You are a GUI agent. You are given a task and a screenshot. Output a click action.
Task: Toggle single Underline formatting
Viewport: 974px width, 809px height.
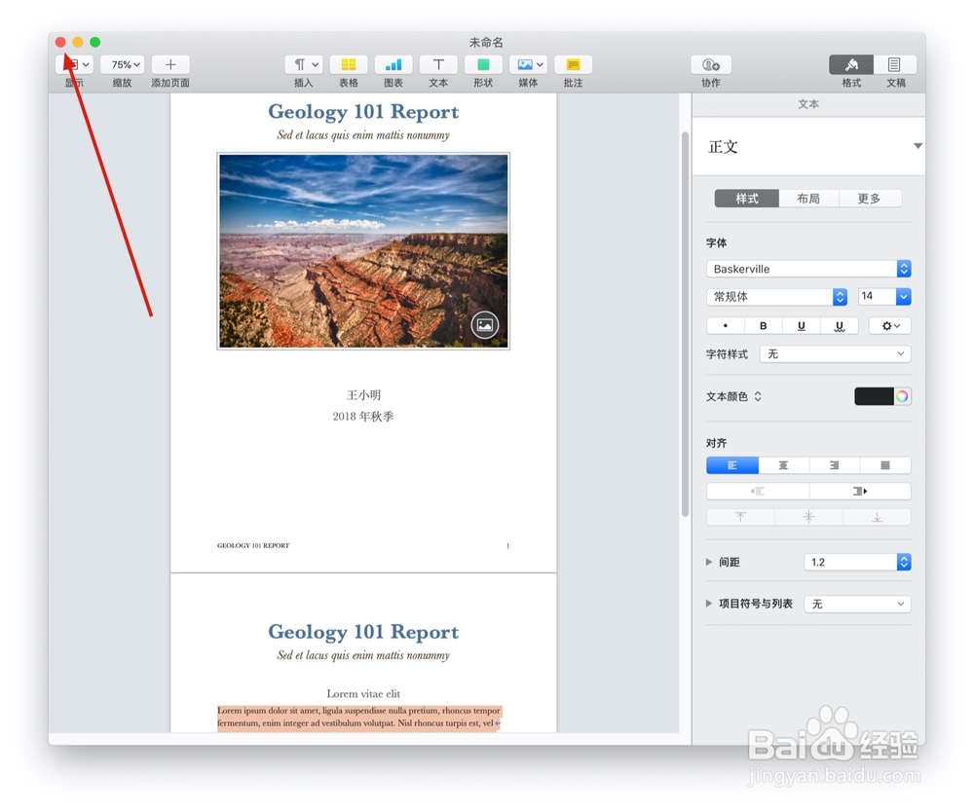[802, 326]
